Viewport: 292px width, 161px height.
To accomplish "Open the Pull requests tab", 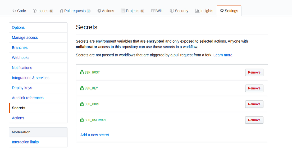I will [x=75, y=11].
